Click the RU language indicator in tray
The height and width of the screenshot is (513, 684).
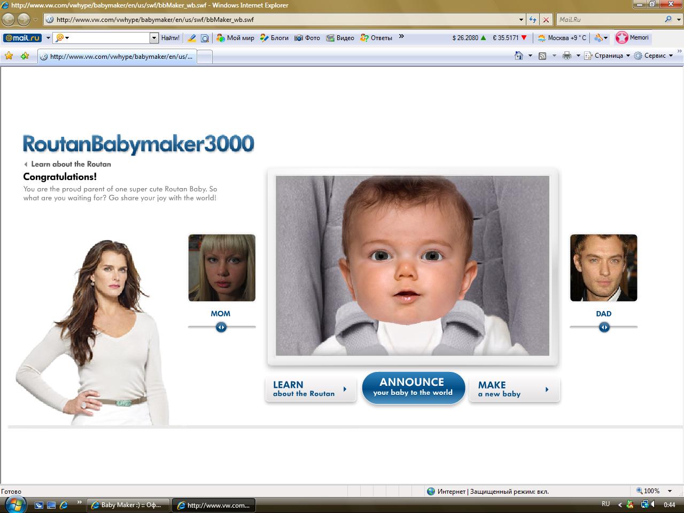pyautogui.click(x=605, y=504)
